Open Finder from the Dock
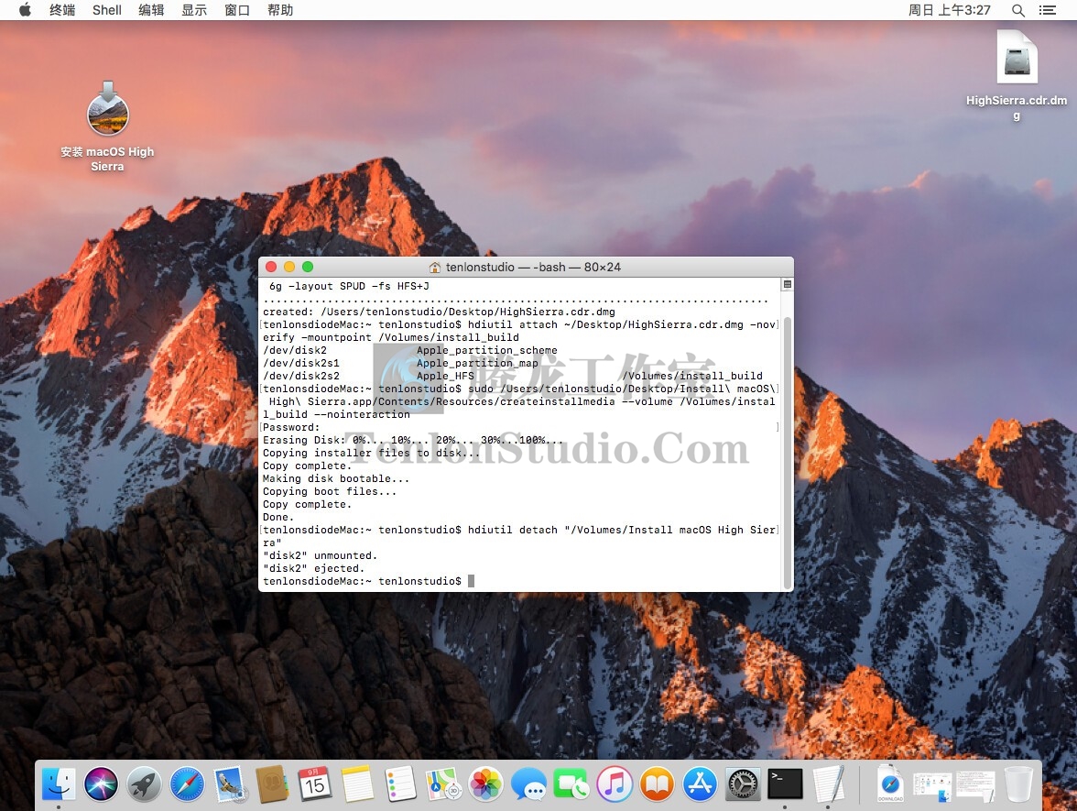This screenshot has width=1077, height=811. click(x=59, y=784)
